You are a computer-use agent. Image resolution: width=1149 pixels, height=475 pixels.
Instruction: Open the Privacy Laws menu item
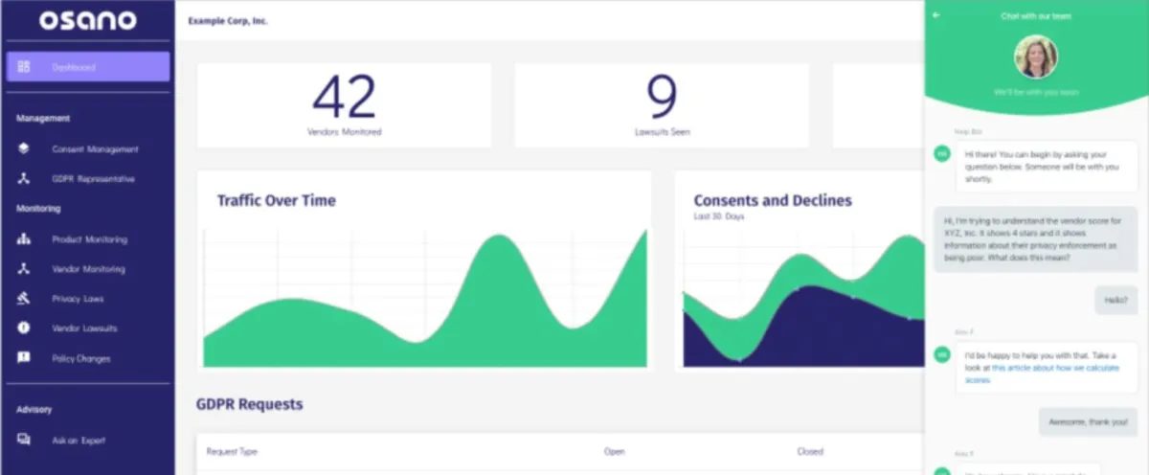click(78, 299)
